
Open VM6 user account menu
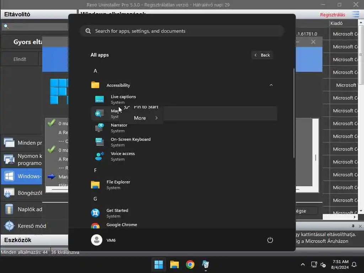point(103,240)
